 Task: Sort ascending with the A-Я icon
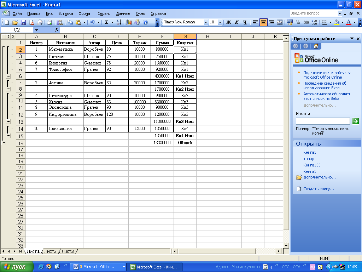click(x=119, y=22)
